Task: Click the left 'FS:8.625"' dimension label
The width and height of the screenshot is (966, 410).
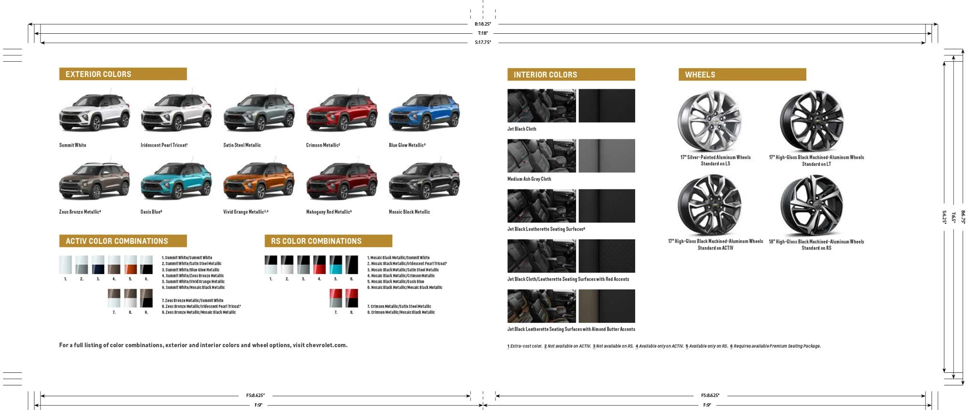Action: (256, 396)
